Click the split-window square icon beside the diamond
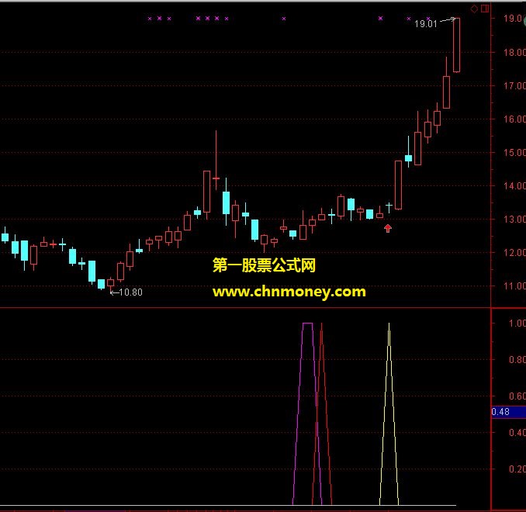Viewport: 526px width, 512px height. click(x=484, y=9)
